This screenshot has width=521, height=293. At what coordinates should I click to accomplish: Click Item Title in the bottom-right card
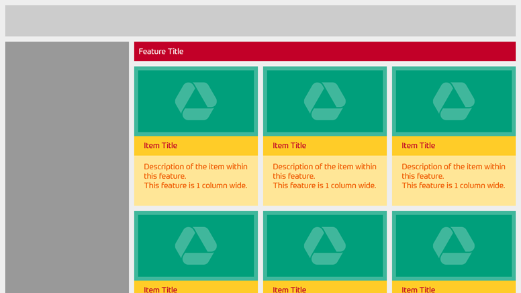tap(418, 290)
